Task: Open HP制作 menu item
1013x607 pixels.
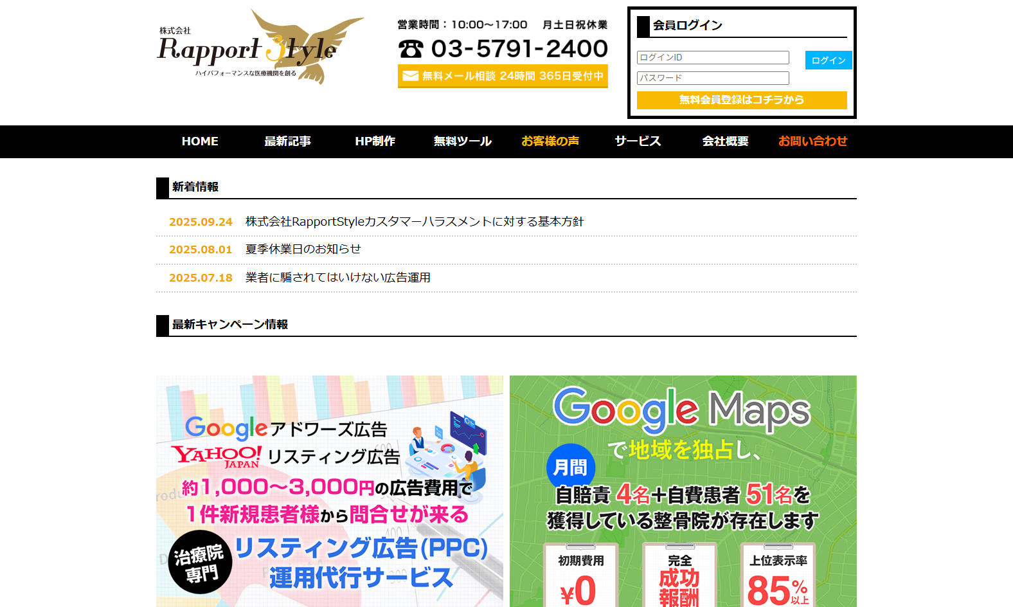Action: pyautogui.click(x=375, y=141)
